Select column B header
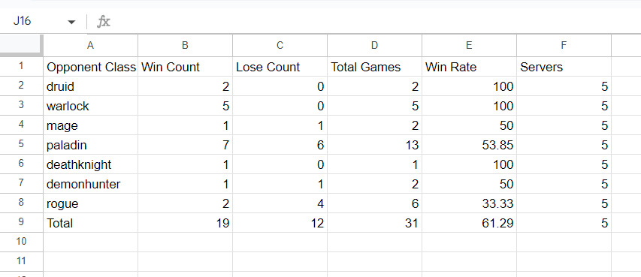Image resolution: width=641 pixels, height=277 pixels. pyautogui.click(x=185, y=46)
